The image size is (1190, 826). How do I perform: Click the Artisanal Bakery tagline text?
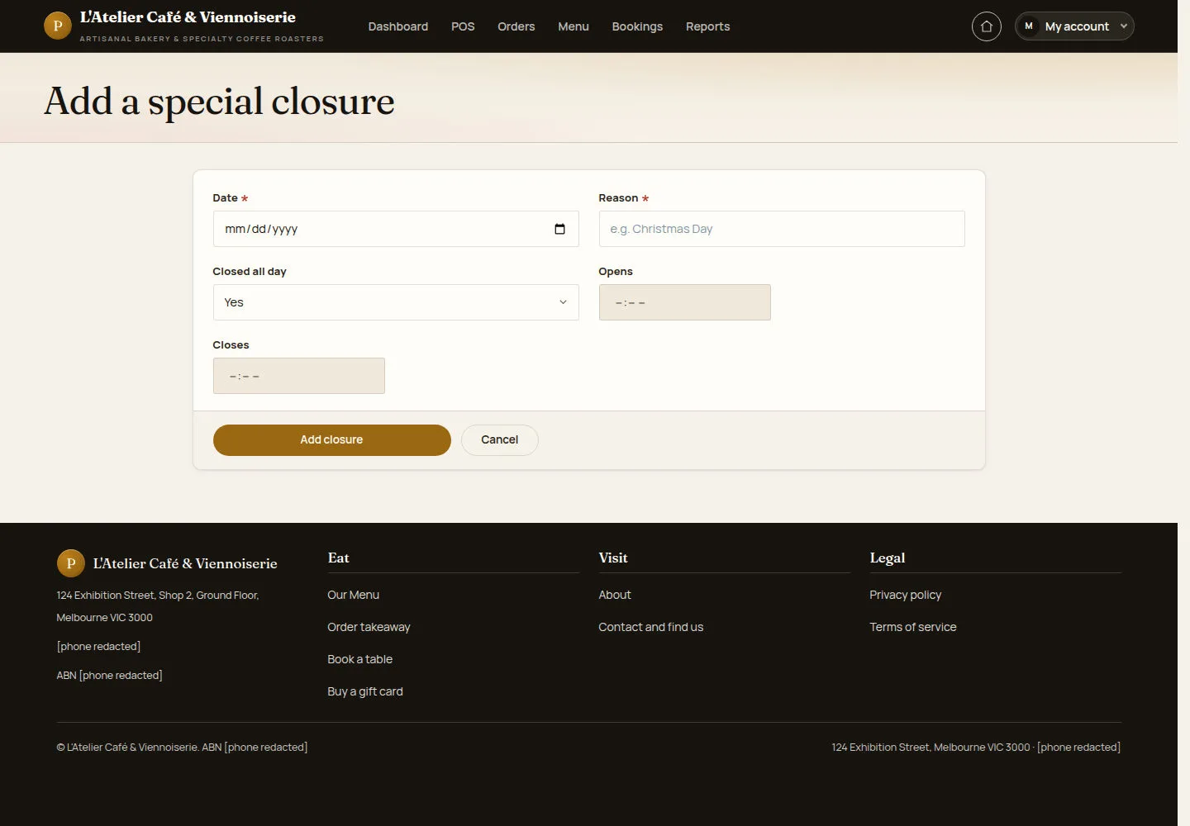pos(202,39)
